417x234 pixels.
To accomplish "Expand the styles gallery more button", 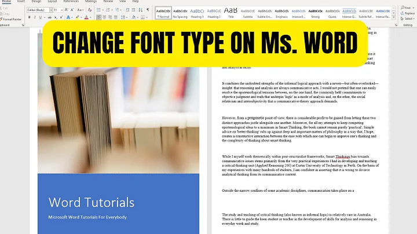I will coord(394,17).
